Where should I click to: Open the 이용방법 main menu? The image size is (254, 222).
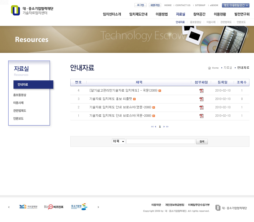pos(162,14)
